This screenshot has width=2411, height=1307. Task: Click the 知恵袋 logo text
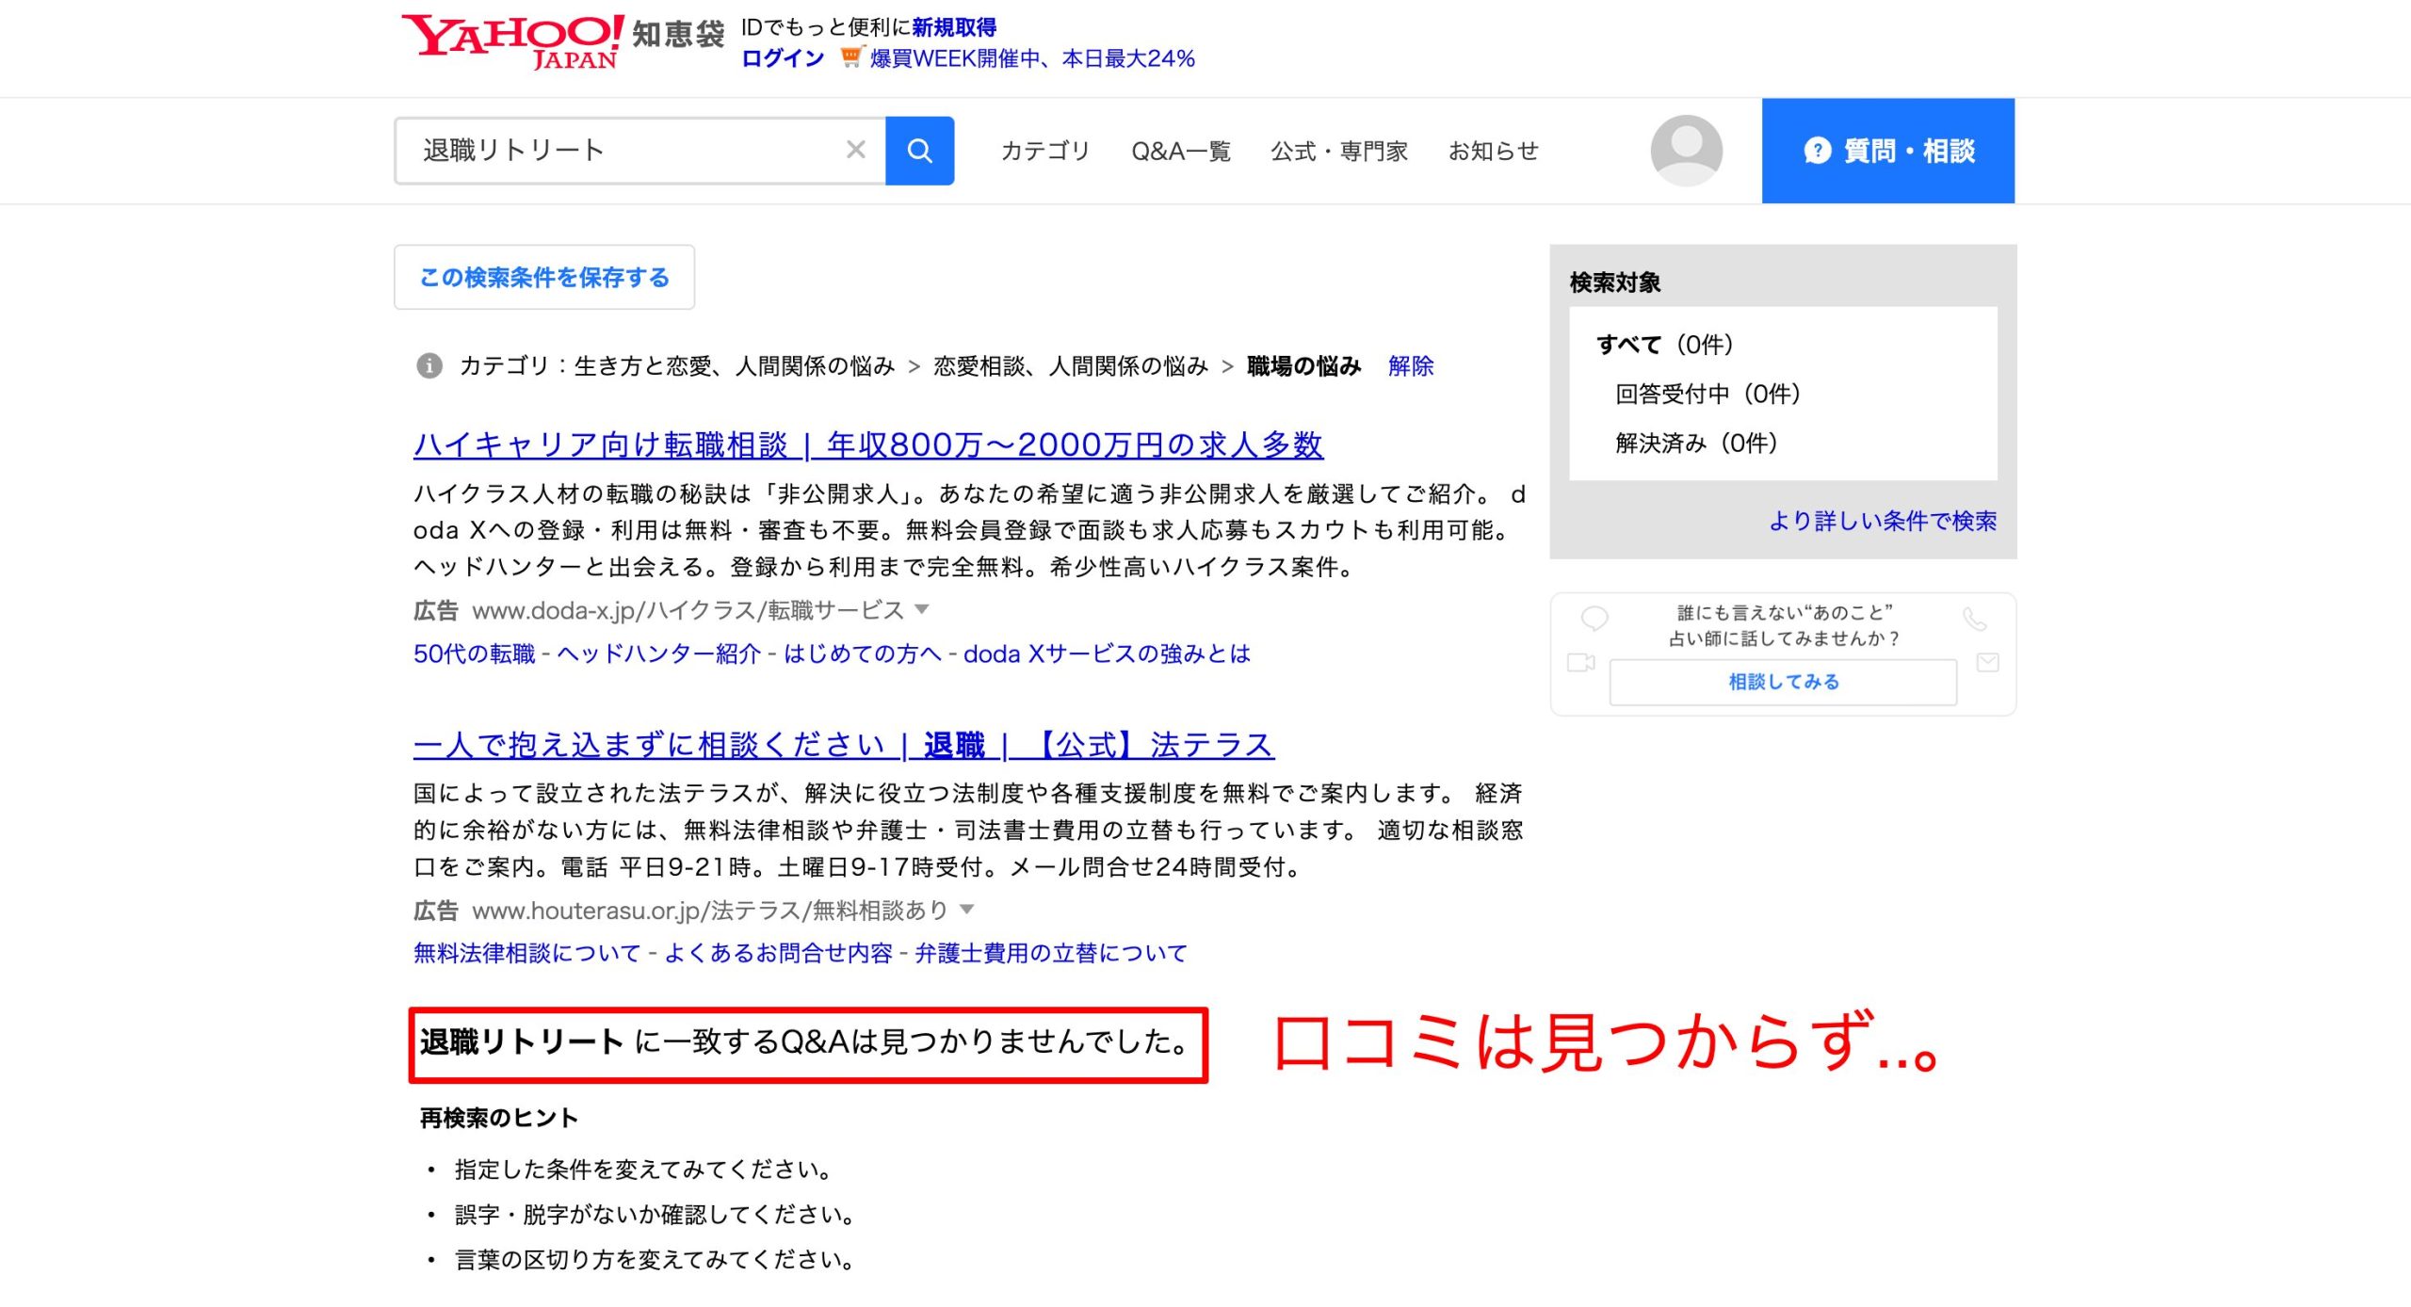(x=678, y=35)
